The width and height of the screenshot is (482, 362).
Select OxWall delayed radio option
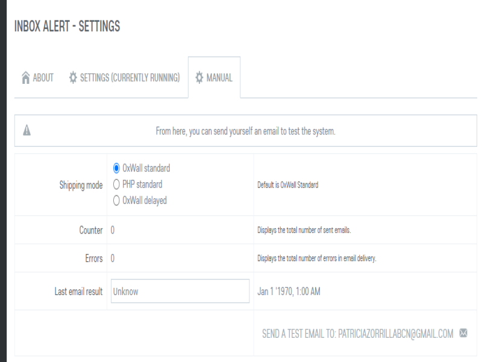(x=117, y=201)
